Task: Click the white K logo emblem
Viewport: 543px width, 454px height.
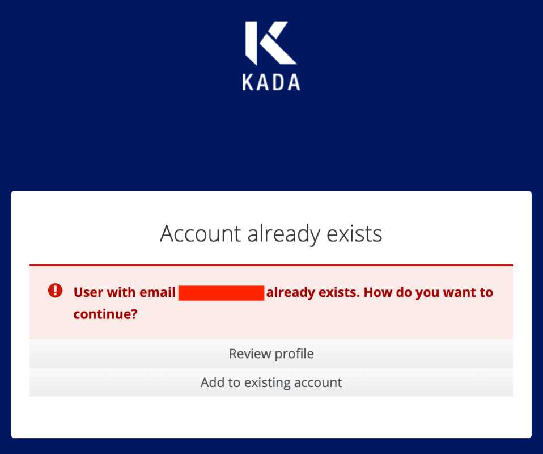Action: pyautogui.click(x=270, y=43)
